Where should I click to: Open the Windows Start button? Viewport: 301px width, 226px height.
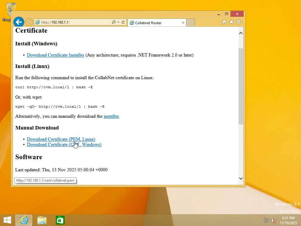(x=7, y=220)
